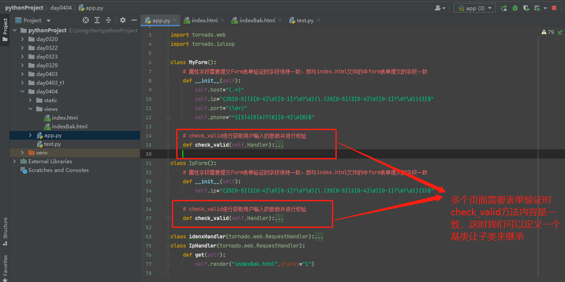Screen dimensions: 565x282
Task: Expand the day0320 folder
Action: [22, 39]
